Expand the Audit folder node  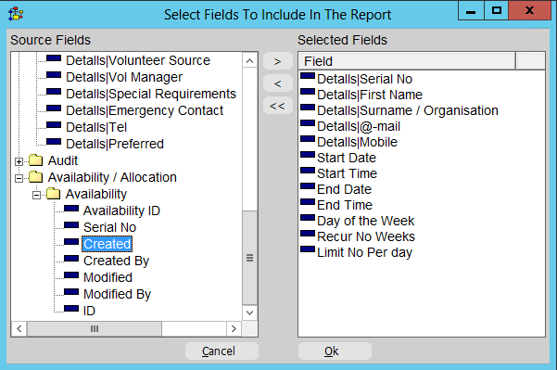tap(19, 161)
